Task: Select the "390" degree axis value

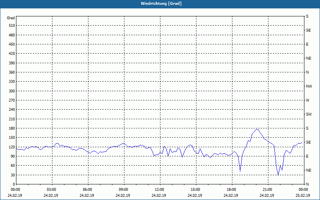Action: click(12, 63)
